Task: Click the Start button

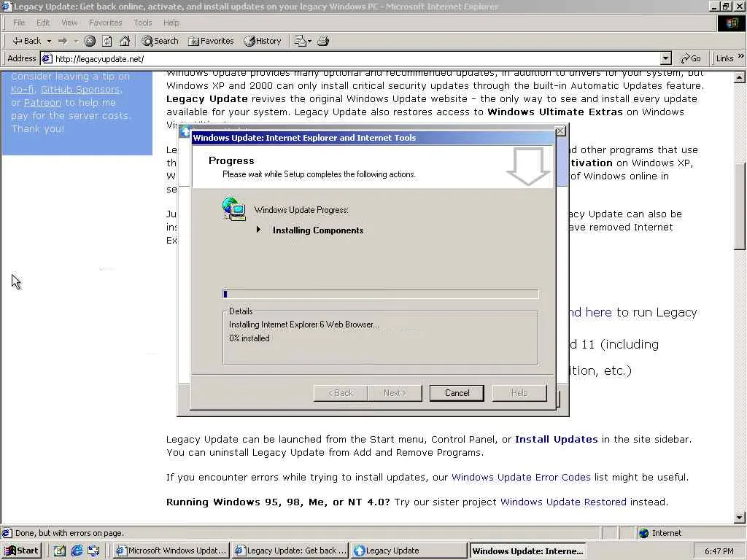Action: 21,551
